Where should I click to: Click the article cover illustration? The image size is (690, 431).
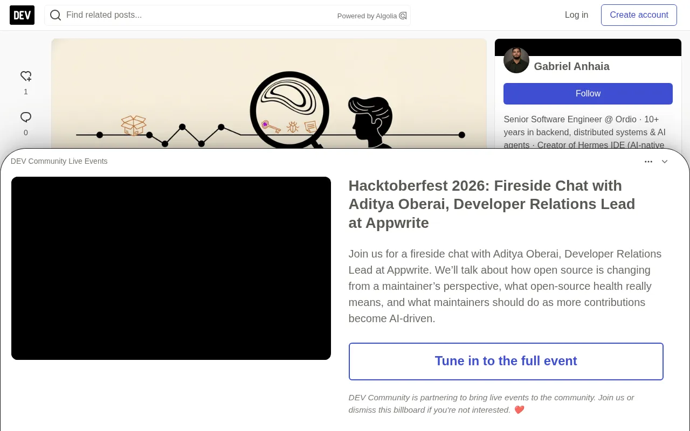click(269, 94)
